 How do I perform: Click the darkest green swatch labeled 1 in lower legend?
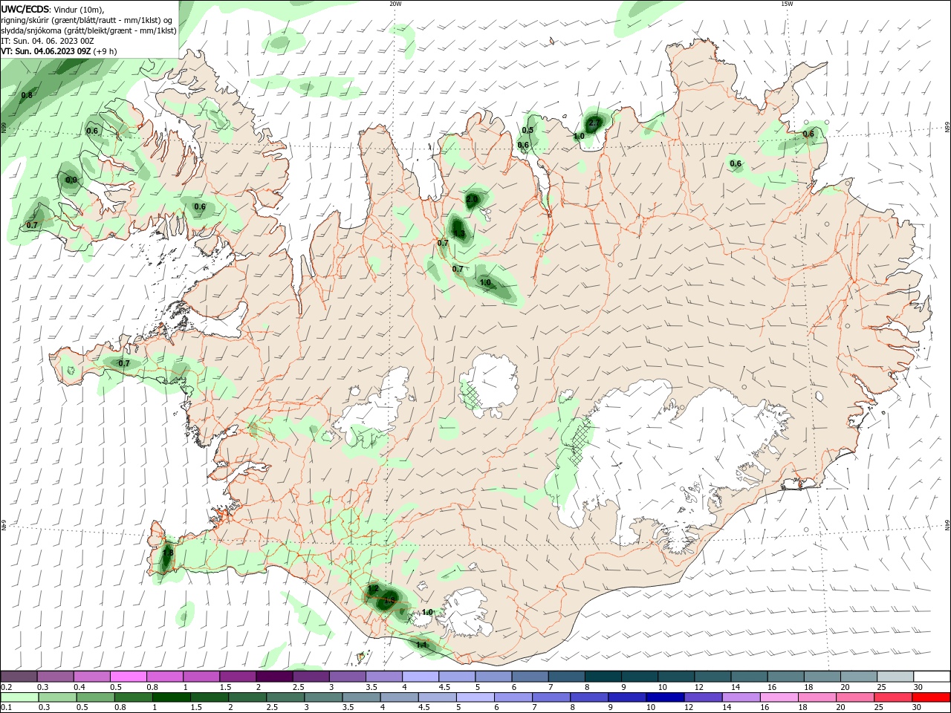(x=171, y=697)
